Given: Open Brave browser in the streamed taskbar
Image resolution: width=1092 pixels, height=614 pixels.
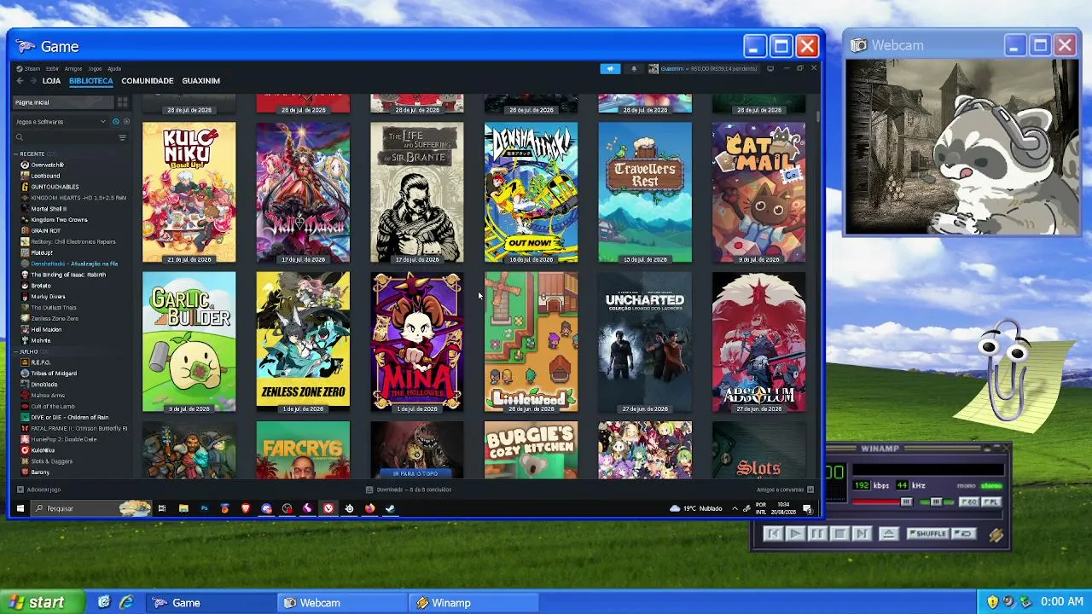Looking at the screenshot, I should click(246, 508).
